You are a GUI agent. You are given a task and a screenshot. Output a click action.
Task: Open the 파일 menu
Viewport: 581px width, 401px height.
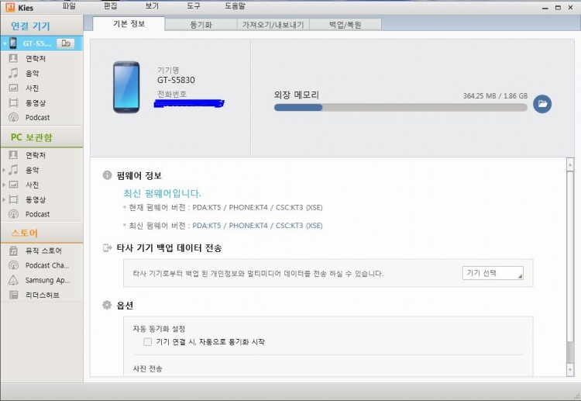[x=69, y=6]
